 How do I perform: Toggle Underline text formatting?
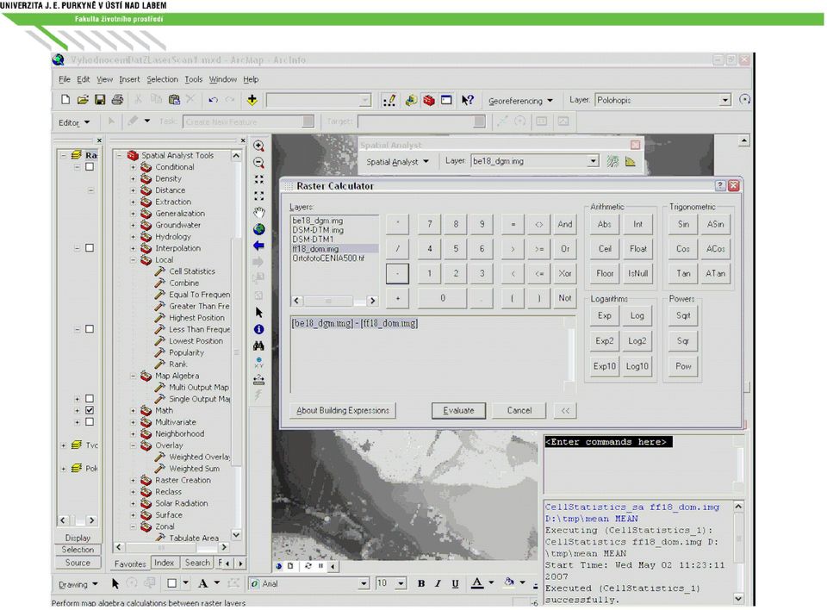[455, 583]
